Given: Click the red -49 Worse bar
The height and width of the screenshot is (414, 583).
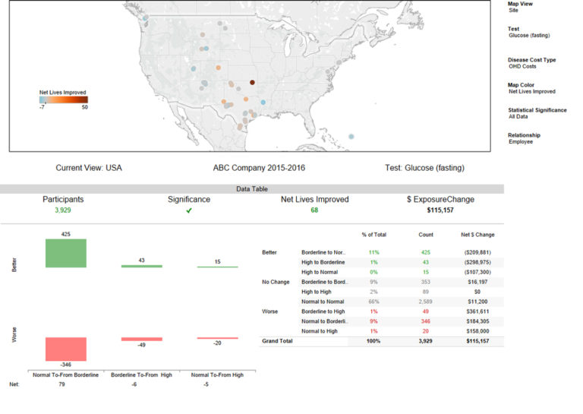Looking at the screenshot, I should tap(142, 339).
